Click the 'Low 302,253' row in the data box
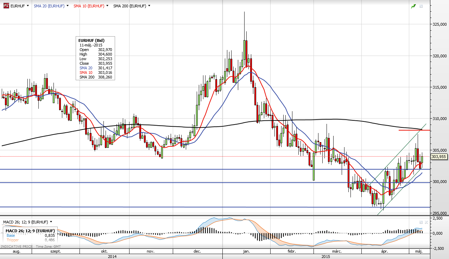 [x=95, y=59]
